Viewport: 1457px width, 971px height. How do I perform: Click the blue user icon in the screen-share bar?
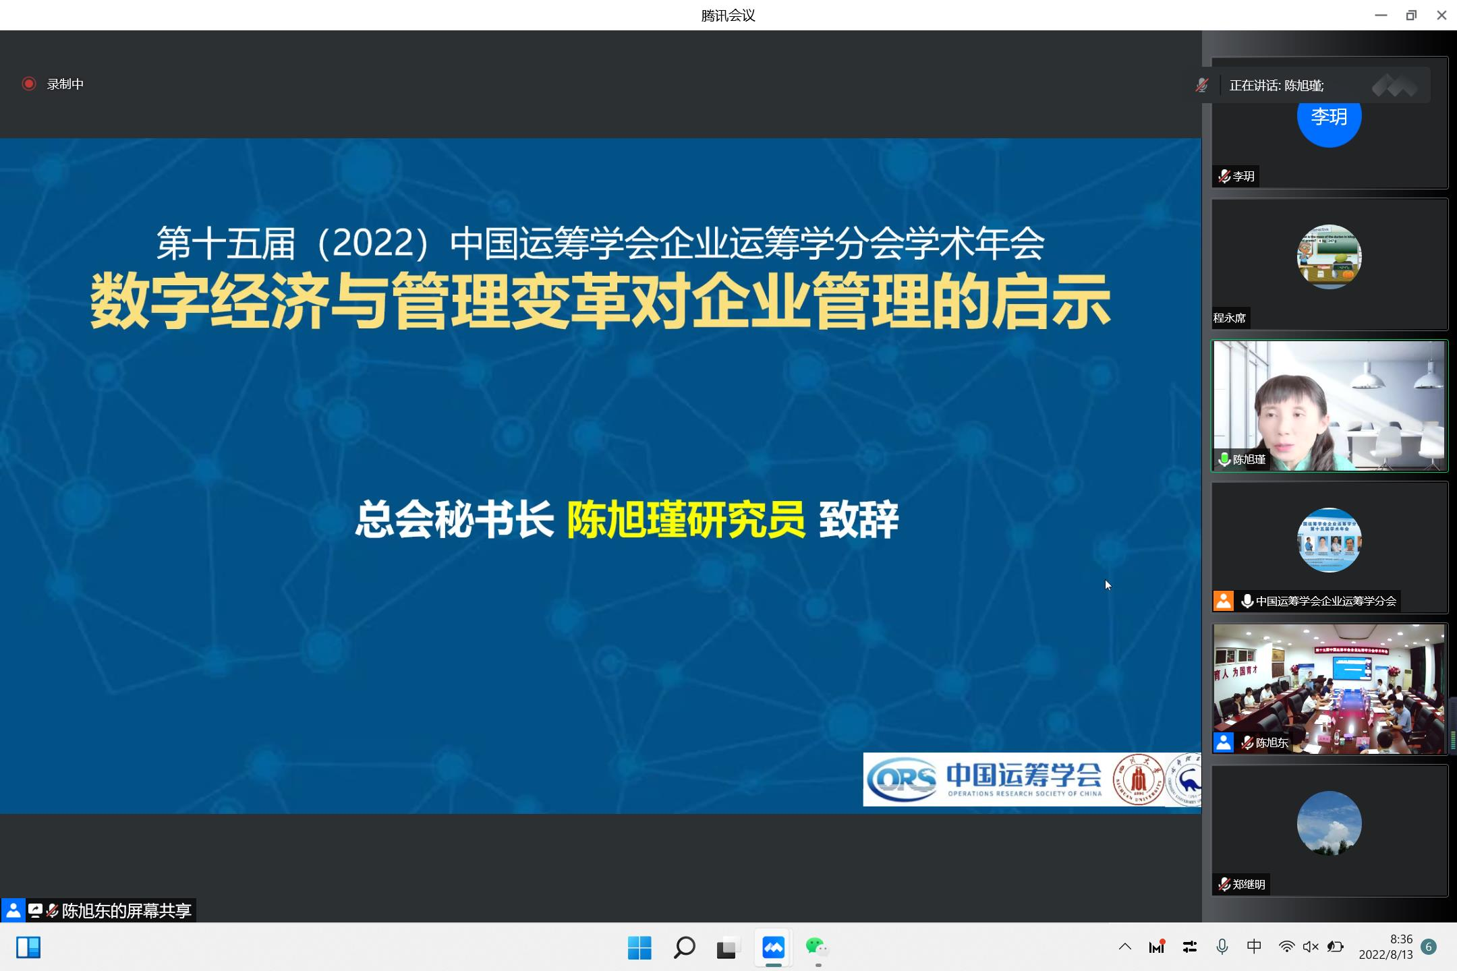pyautogui.click(x=13, y=911)
